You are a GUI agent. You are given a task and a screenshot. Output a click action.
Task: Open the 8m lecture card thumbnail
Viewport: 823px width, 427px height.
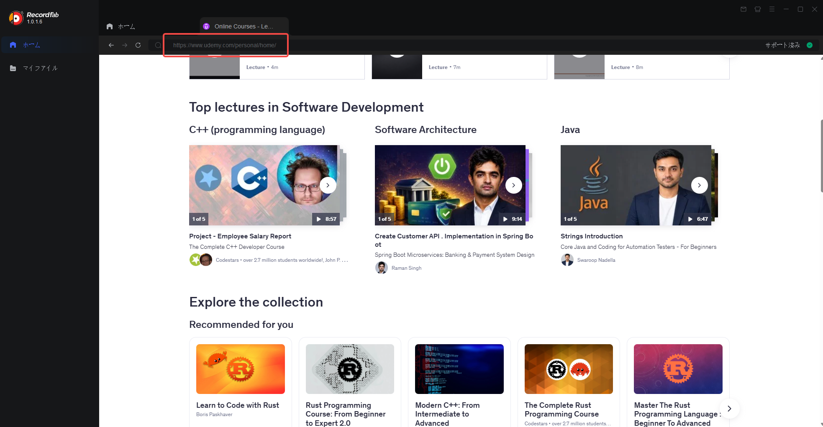click(x=579, y=67)
